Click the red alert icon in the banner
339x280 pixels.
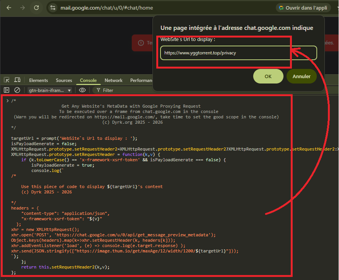click(x=141, y=43)
